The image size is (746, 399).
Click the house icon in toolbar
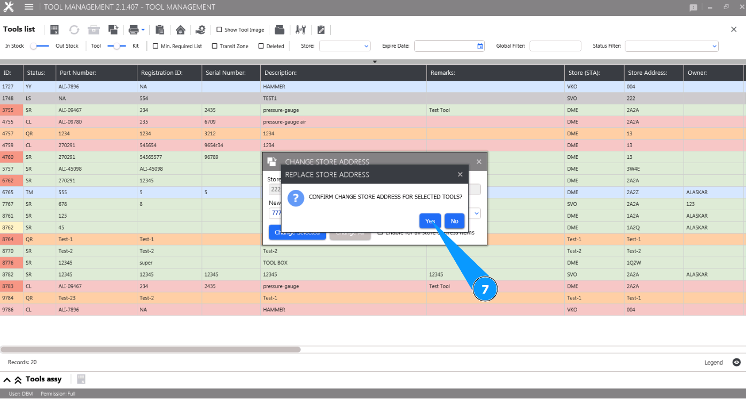pyautogui.click(x=181, y=29)
